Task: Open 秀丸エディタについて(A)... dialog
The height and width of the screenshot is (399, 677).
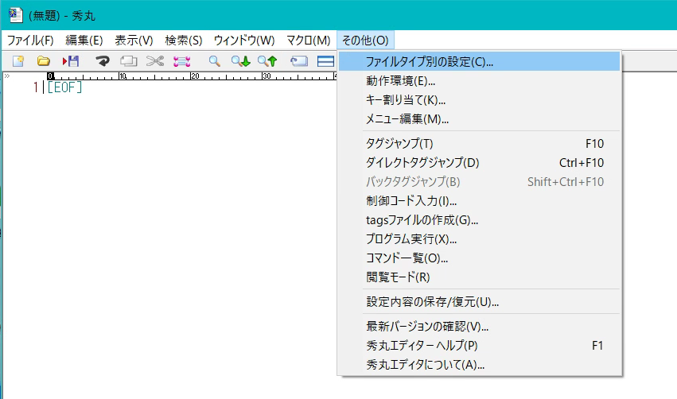Action: (x=479, y=365)
